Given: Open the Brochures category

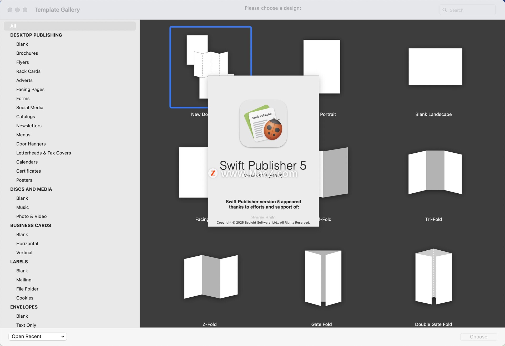Looking at the screenshot, I should point(27,53).
